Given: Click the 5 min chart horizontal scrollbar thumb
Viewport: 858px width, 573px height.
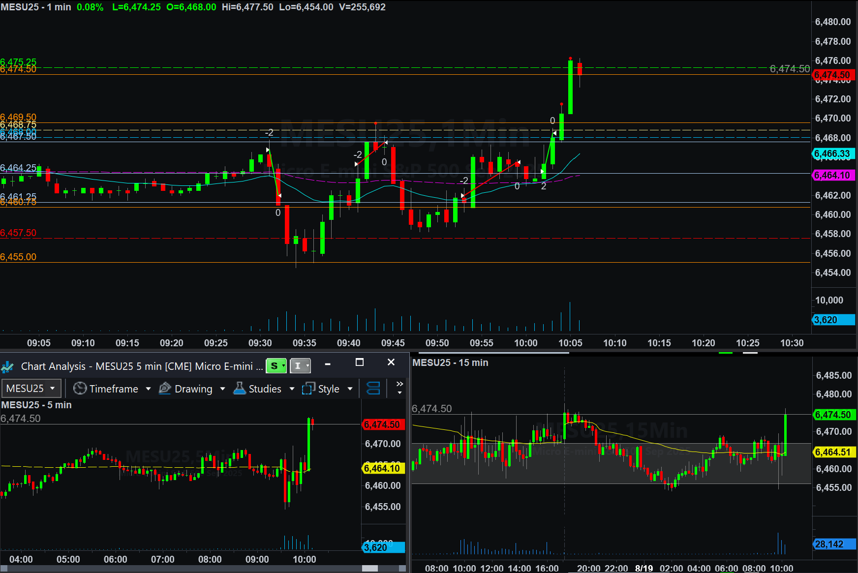Looking at the screenshot, I should (370, 569).
